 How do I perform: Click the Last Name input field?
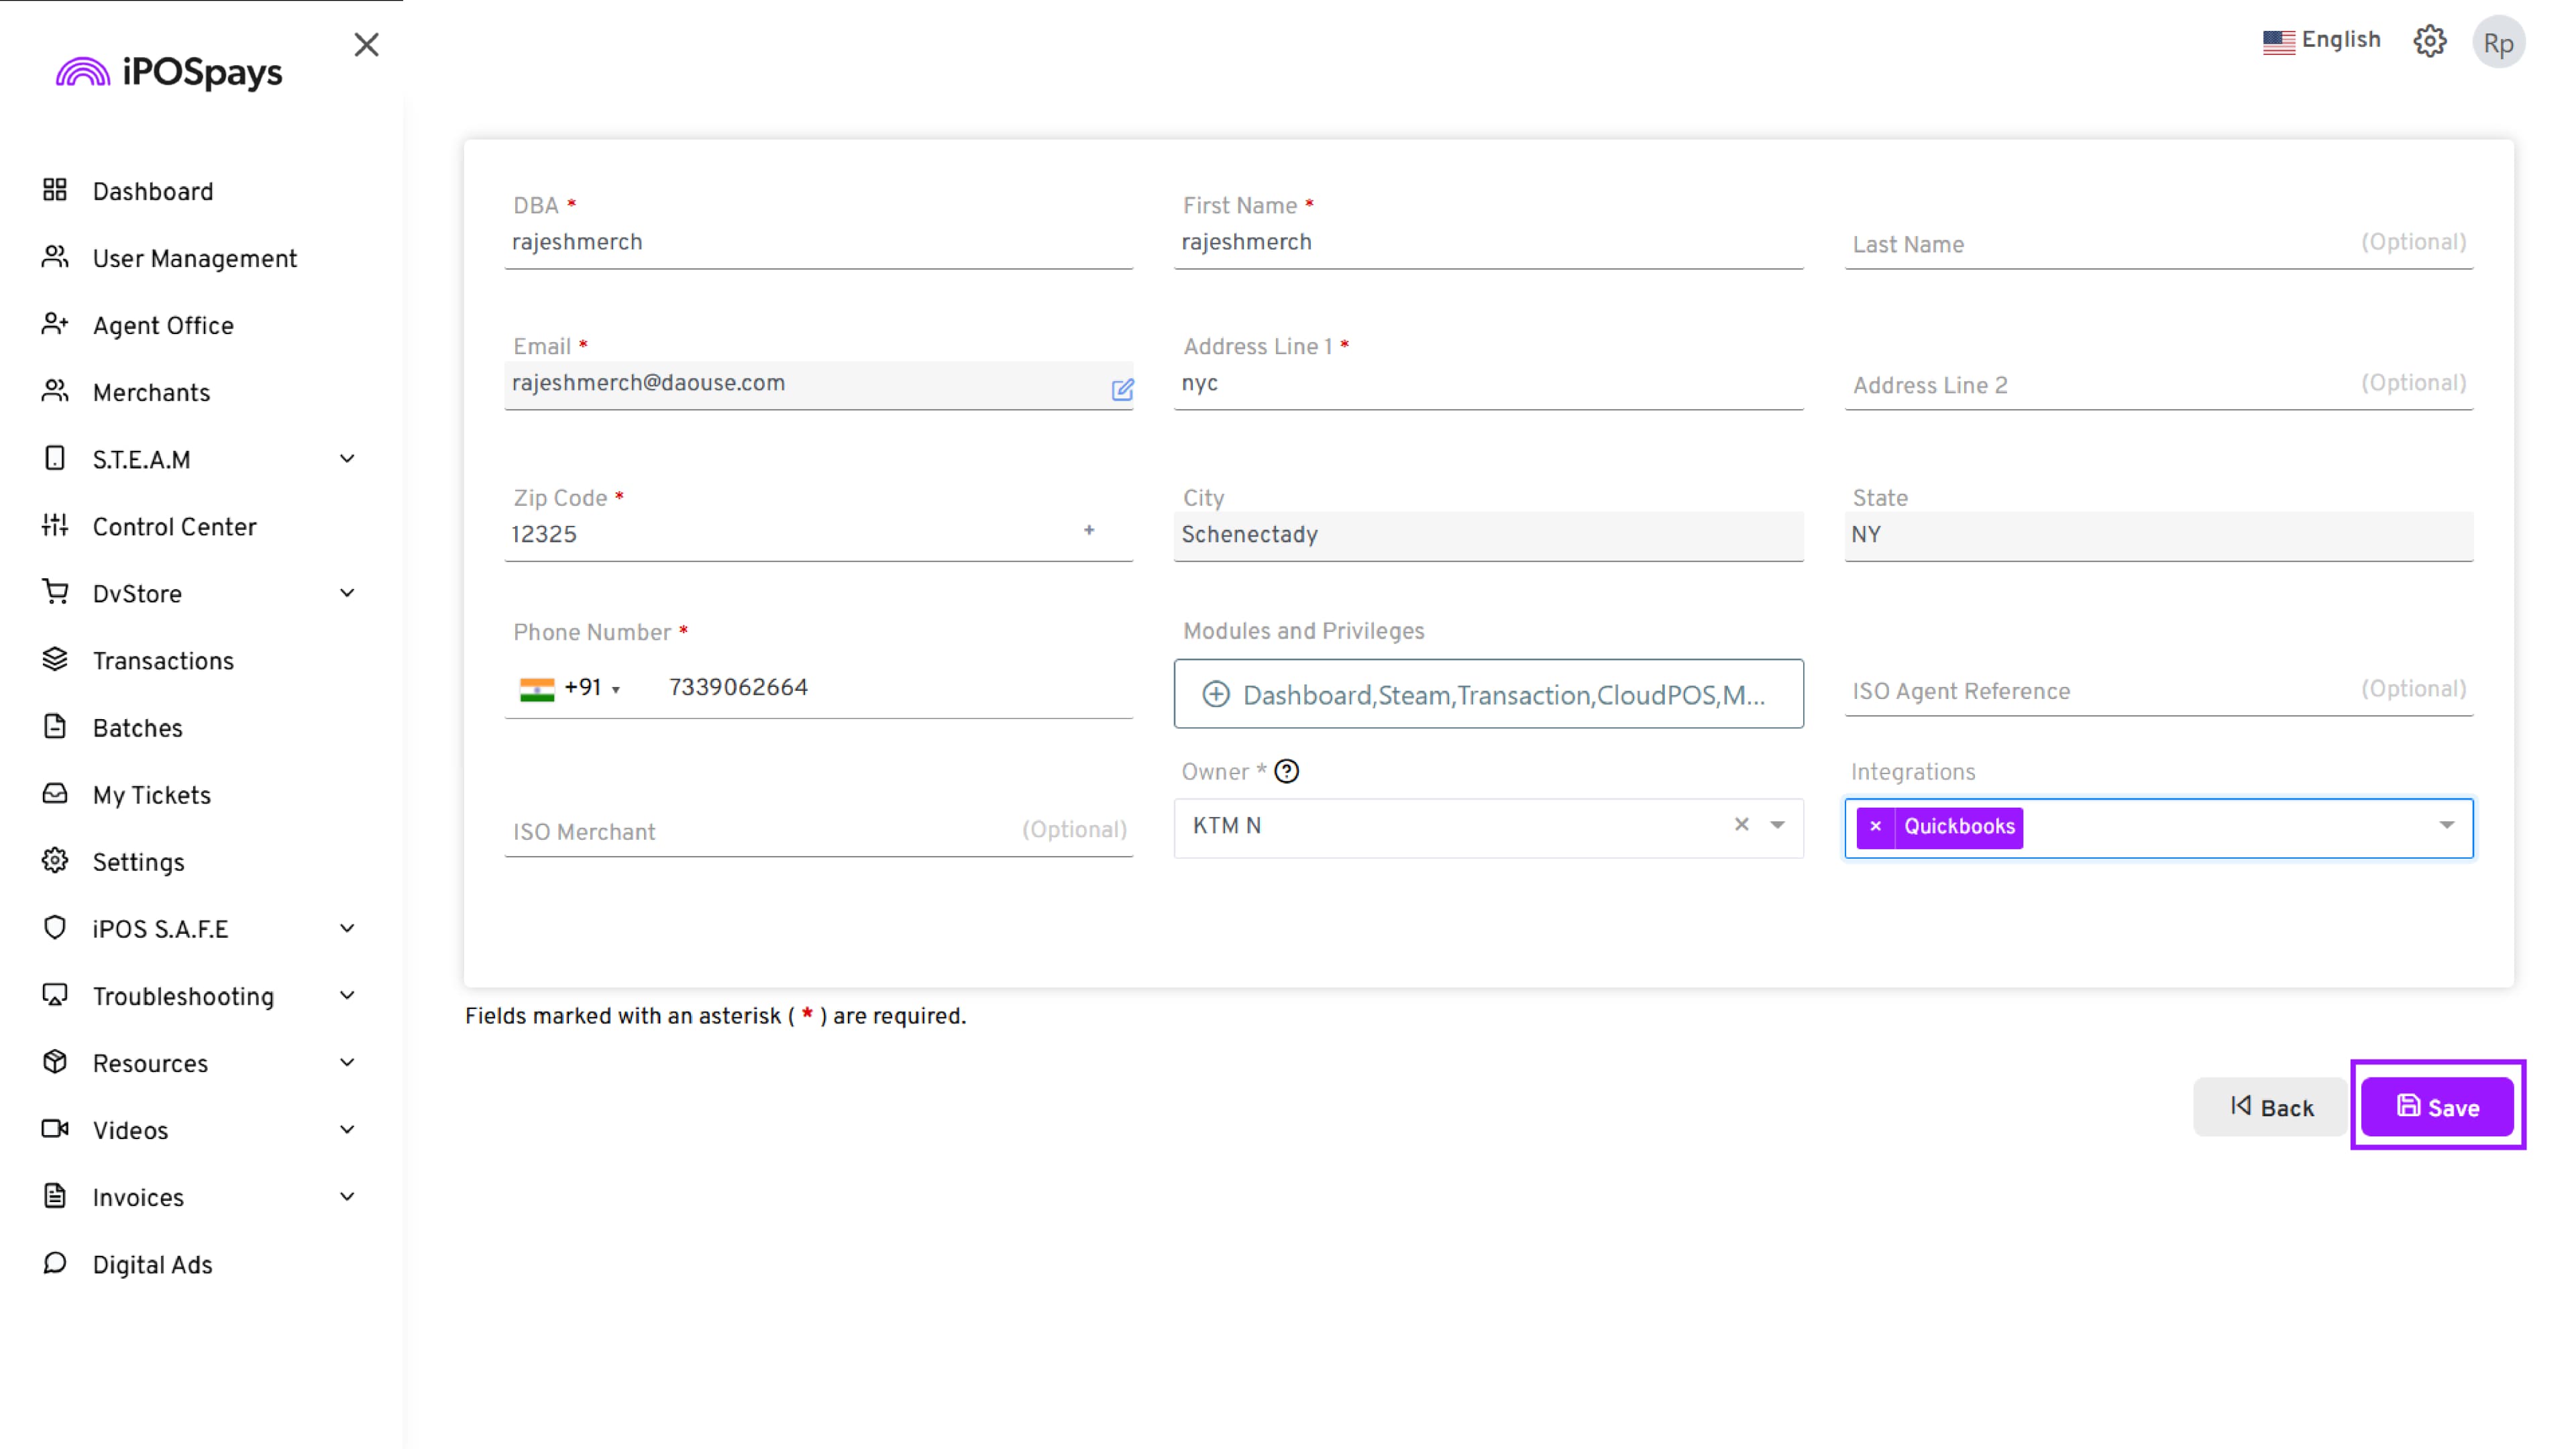[2100, 244]
